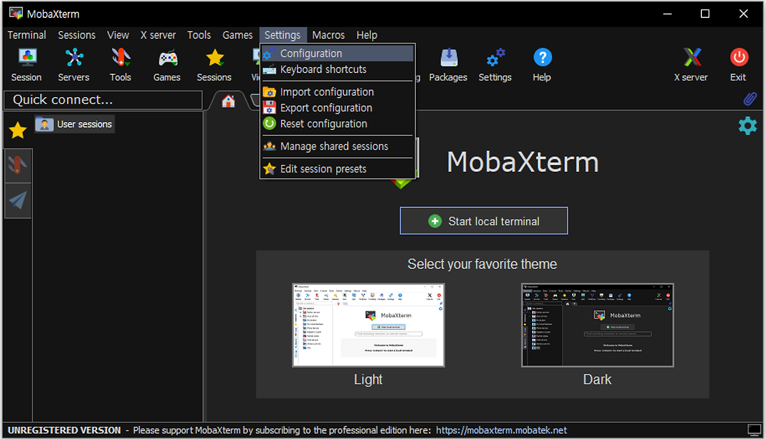Viewport: 766px width, 439px height.
Task: Open the Sessions menu in the menu bar
Action: point(77,35)
